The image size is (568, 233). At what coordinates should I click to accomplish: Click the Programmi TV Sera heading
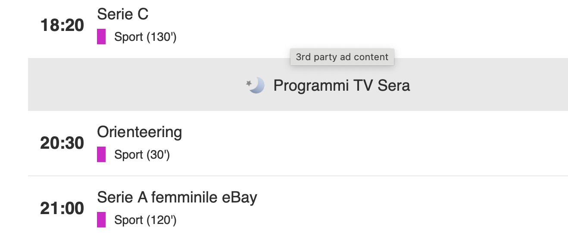[x=341, y=86]
